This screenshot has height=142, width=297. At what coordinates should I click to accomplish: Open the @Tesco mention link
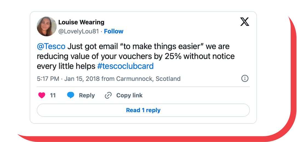[x=51, y=46]
